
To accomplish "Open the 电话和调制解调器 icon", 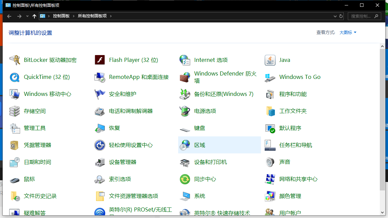I will pos(100,111).
